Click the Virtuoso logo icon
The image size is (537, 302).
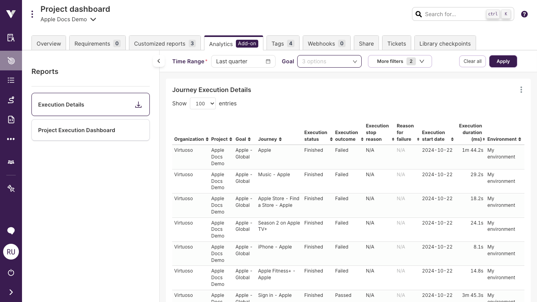tap(11, 14)
